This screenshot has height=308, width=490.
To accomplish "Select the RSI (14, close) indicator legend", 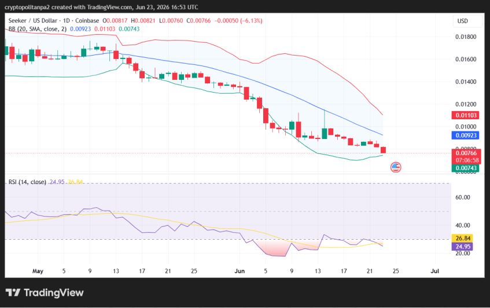I will click(x=27, y=182).
